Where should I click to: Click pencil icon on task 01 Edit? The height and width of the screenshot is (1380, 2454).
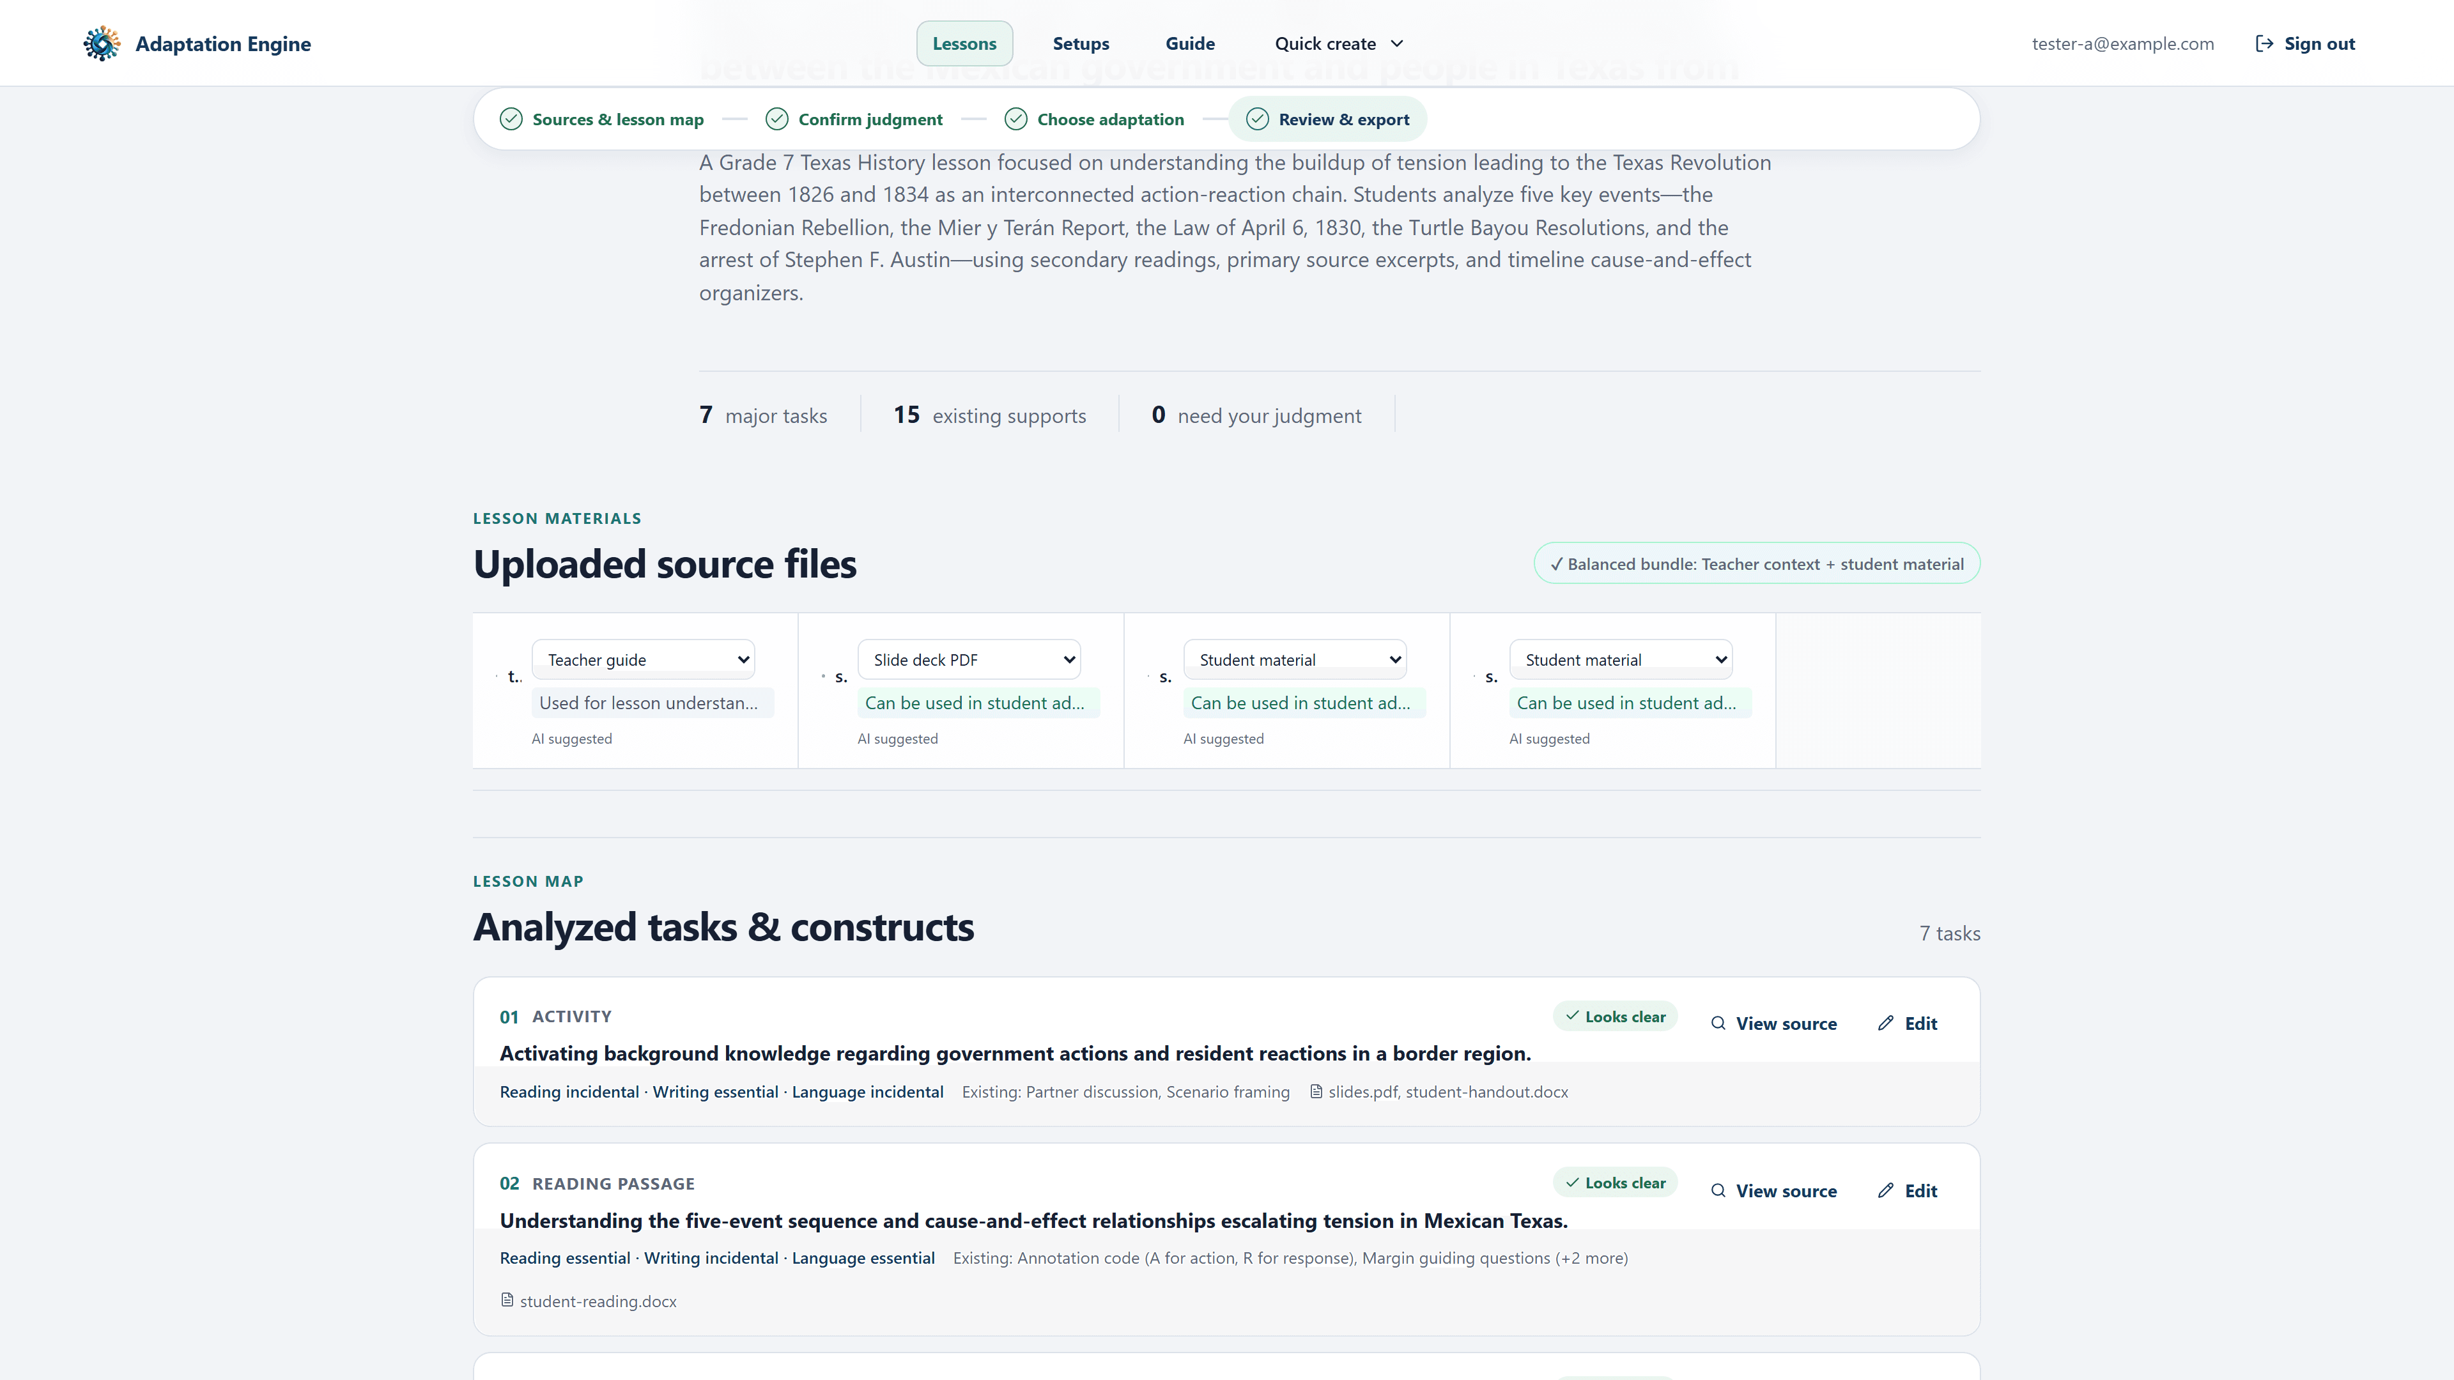1885,1023
